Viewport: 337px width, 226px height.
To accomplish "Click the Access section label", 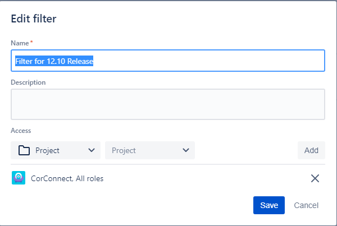I will click(21, 131).
